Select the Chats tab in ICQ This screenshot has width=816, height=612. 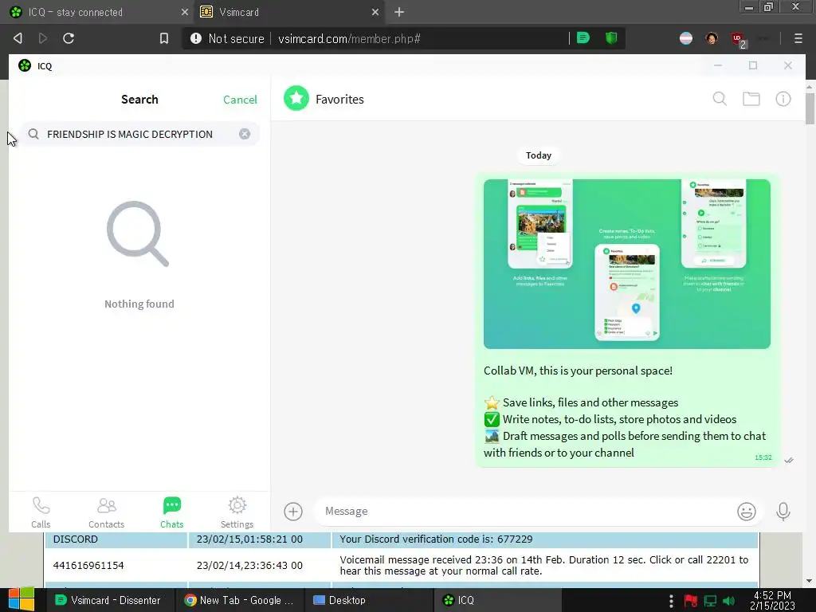click(x=172, y=512)
